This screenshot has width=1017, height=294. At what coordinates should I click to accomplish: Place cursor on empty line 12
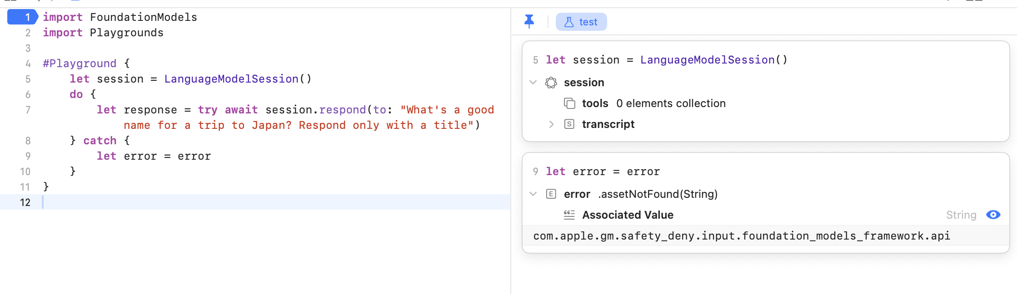pos(182,202)
